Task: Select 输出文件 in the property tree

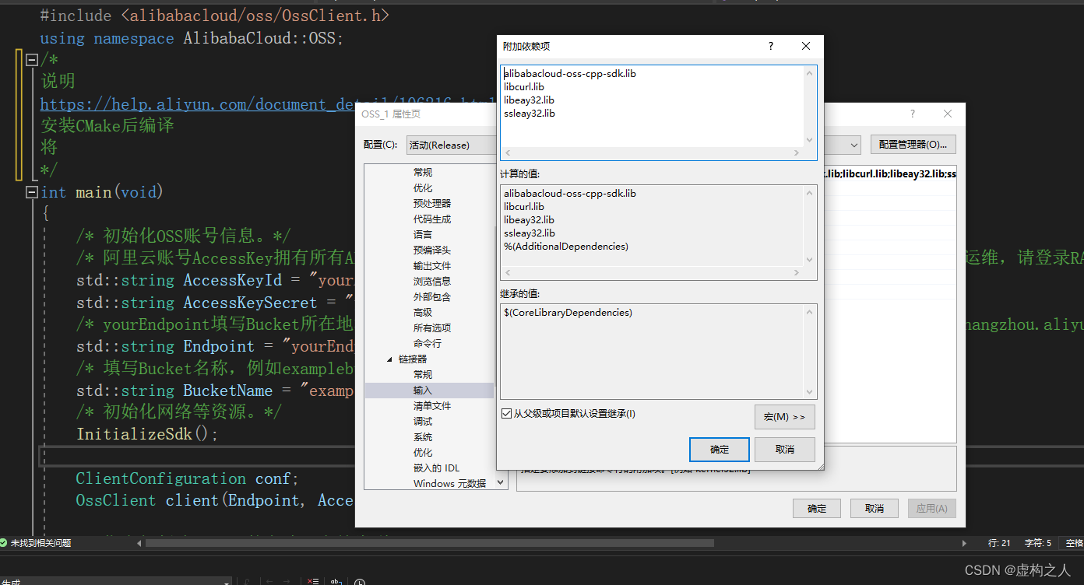Action: point(432,266)
